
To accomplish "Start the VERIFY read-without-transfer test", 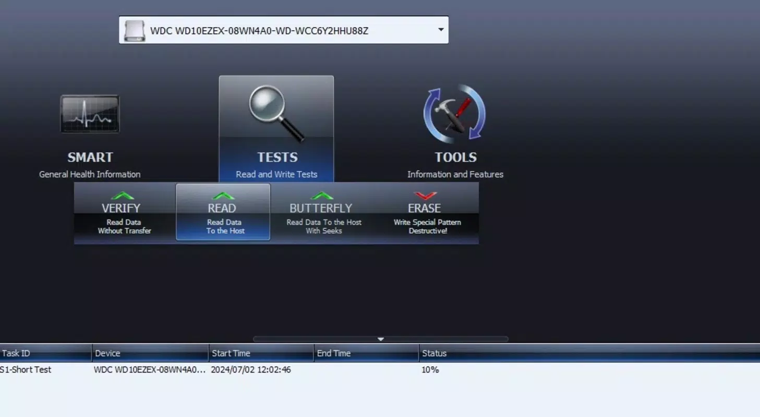I will [x=124, y=213].
